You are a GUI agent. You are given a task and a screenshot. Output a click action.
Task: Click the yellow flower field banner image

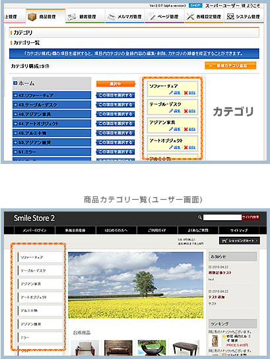(135, 285)
